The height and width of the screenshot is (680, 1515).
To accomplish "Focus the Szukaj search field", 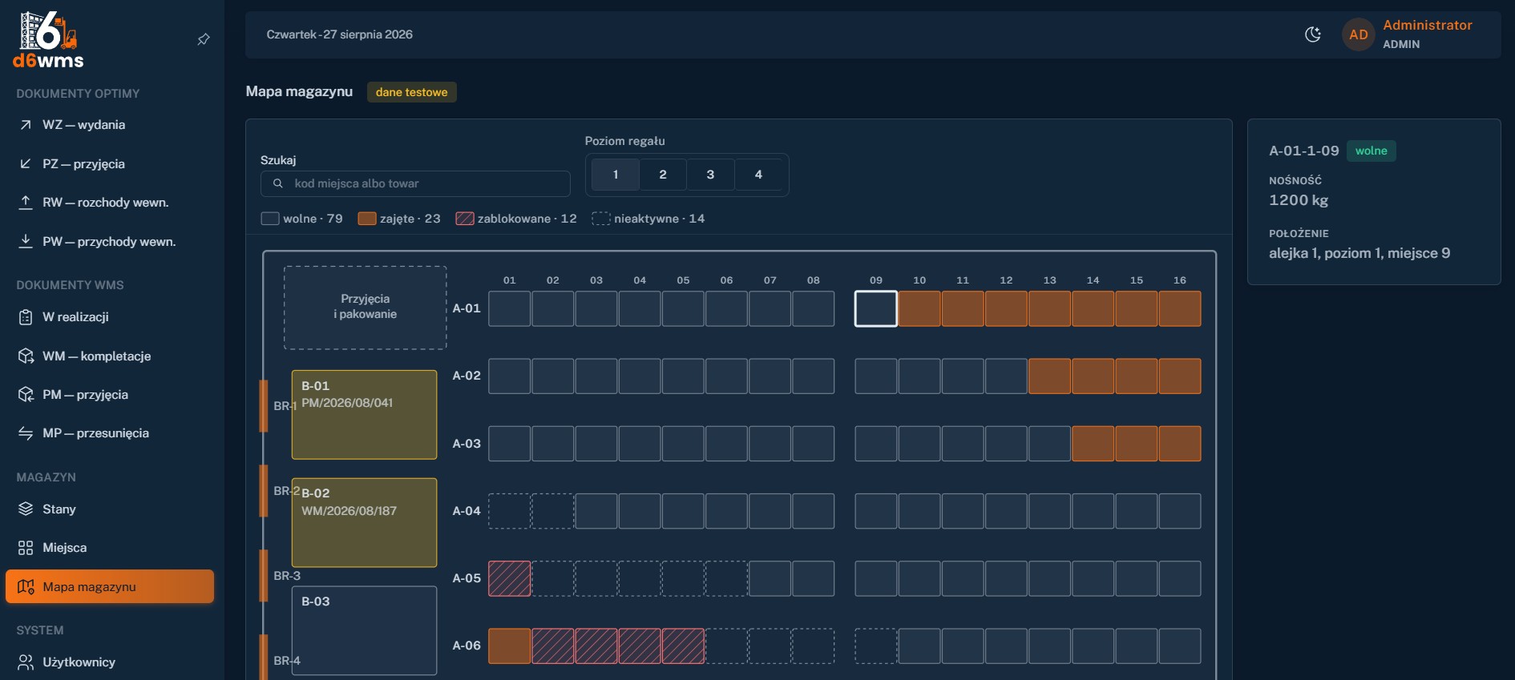I will click(x=415, y=183).
